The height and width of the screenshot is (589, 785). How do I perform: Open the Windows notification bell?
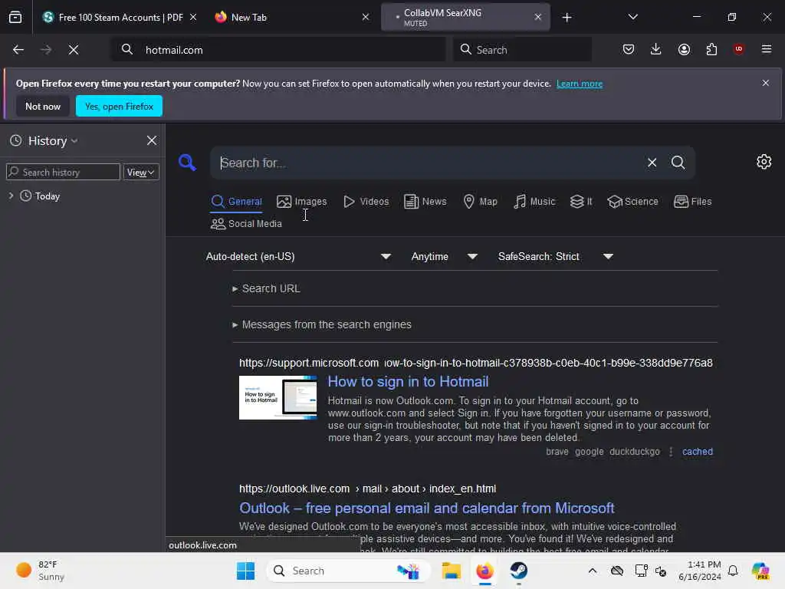coord(733,571)
